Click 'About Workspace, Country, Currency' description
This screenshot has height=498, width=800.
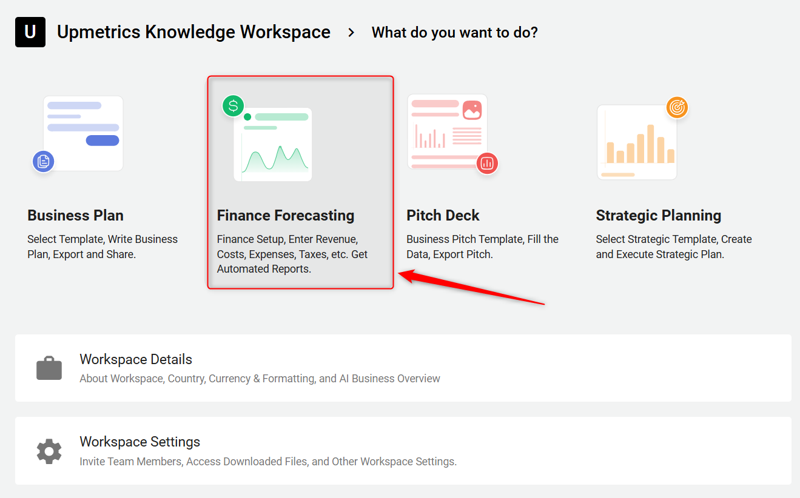coord(260,379)
